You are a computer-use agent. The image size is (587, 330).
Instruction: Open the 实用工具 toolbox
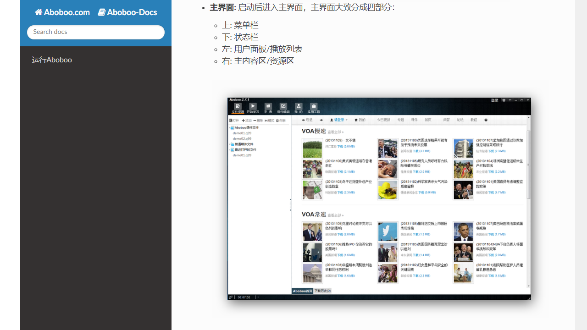(x=313, y=106)
